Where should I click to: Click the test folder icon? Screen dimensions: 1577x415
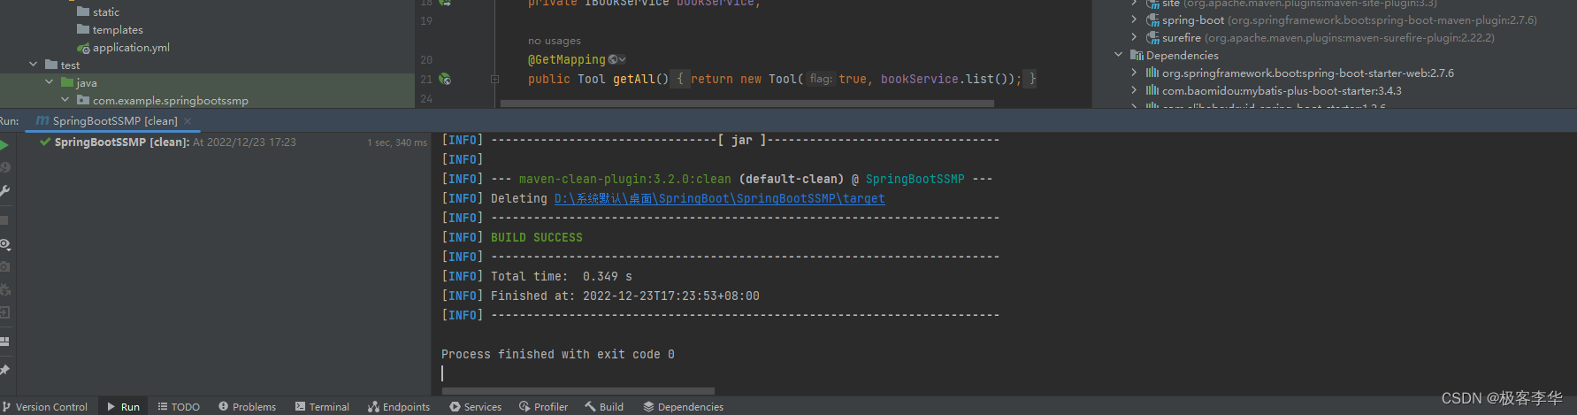coord(51,65)
